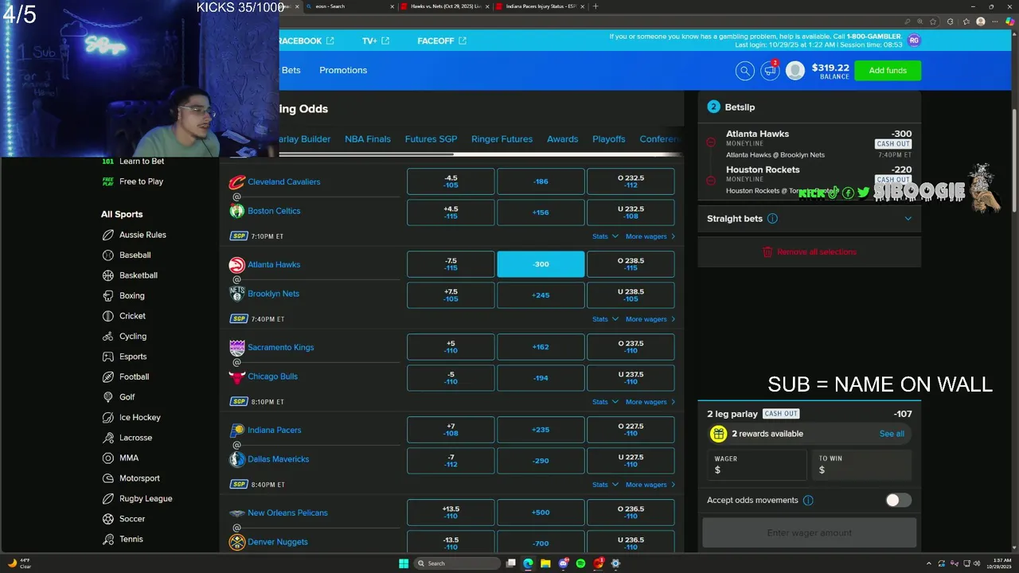Open Promotions in top navigation
Image resolution: width=1019 pixels, height=573 pixels.
coord(343,70)
